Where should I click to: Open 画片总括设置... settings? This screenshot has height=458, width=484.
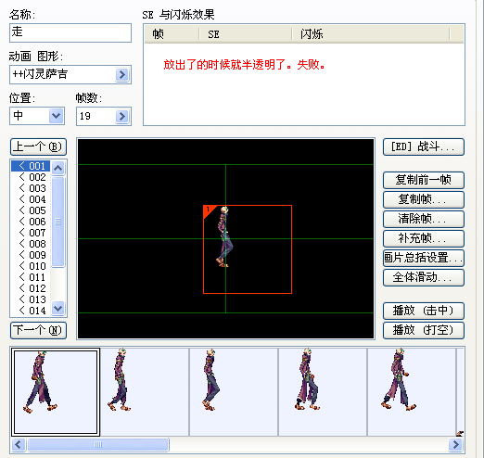point(424,258)
